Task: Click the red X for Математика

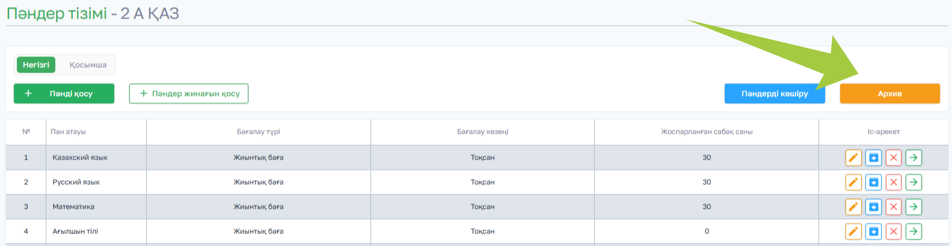Action: tap(894, 207)
